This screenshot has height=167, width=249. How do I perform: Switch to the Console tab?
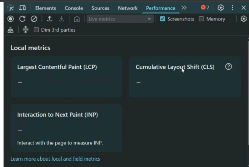(x=74, y=8)
